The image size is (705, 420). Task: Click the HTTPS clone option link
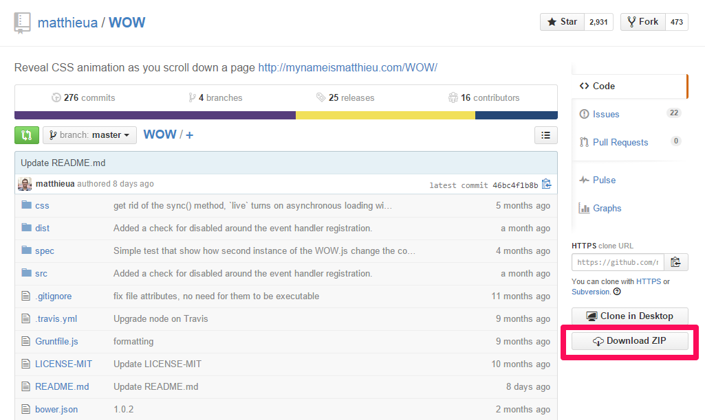[x=649, y=281]
